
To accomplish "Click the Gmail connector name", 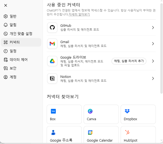I will click(x=65, y=42).
